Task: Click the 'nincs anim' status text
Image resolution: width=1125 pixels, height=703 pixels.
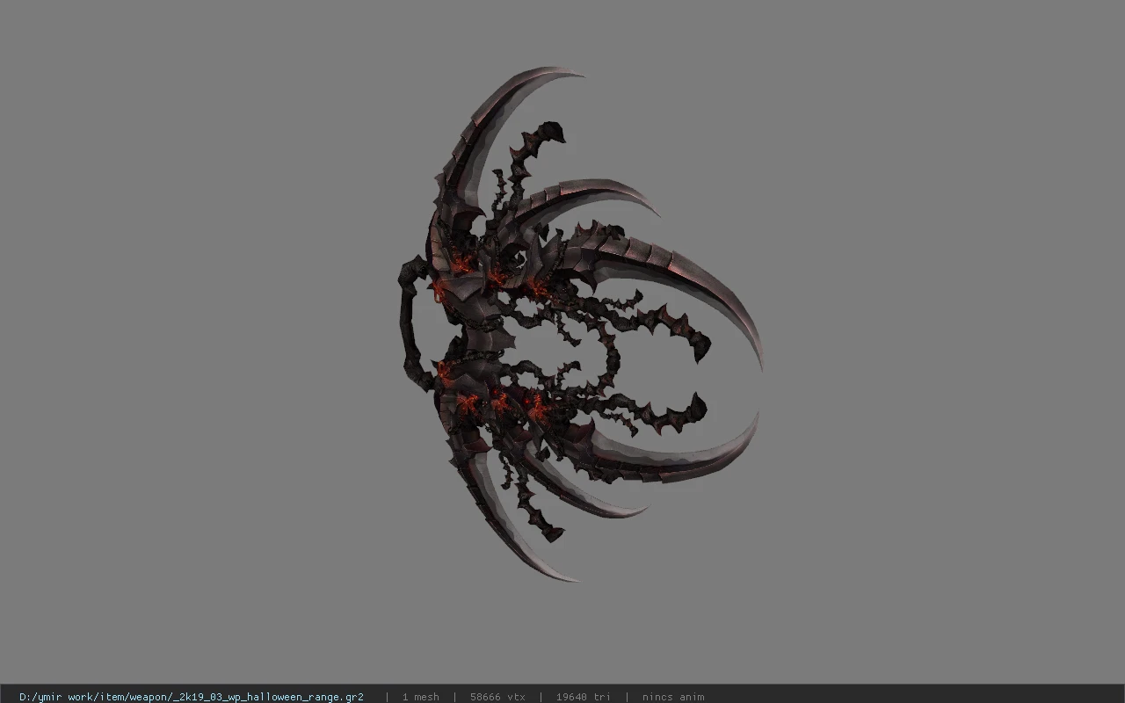Action: tap(673, 697)
